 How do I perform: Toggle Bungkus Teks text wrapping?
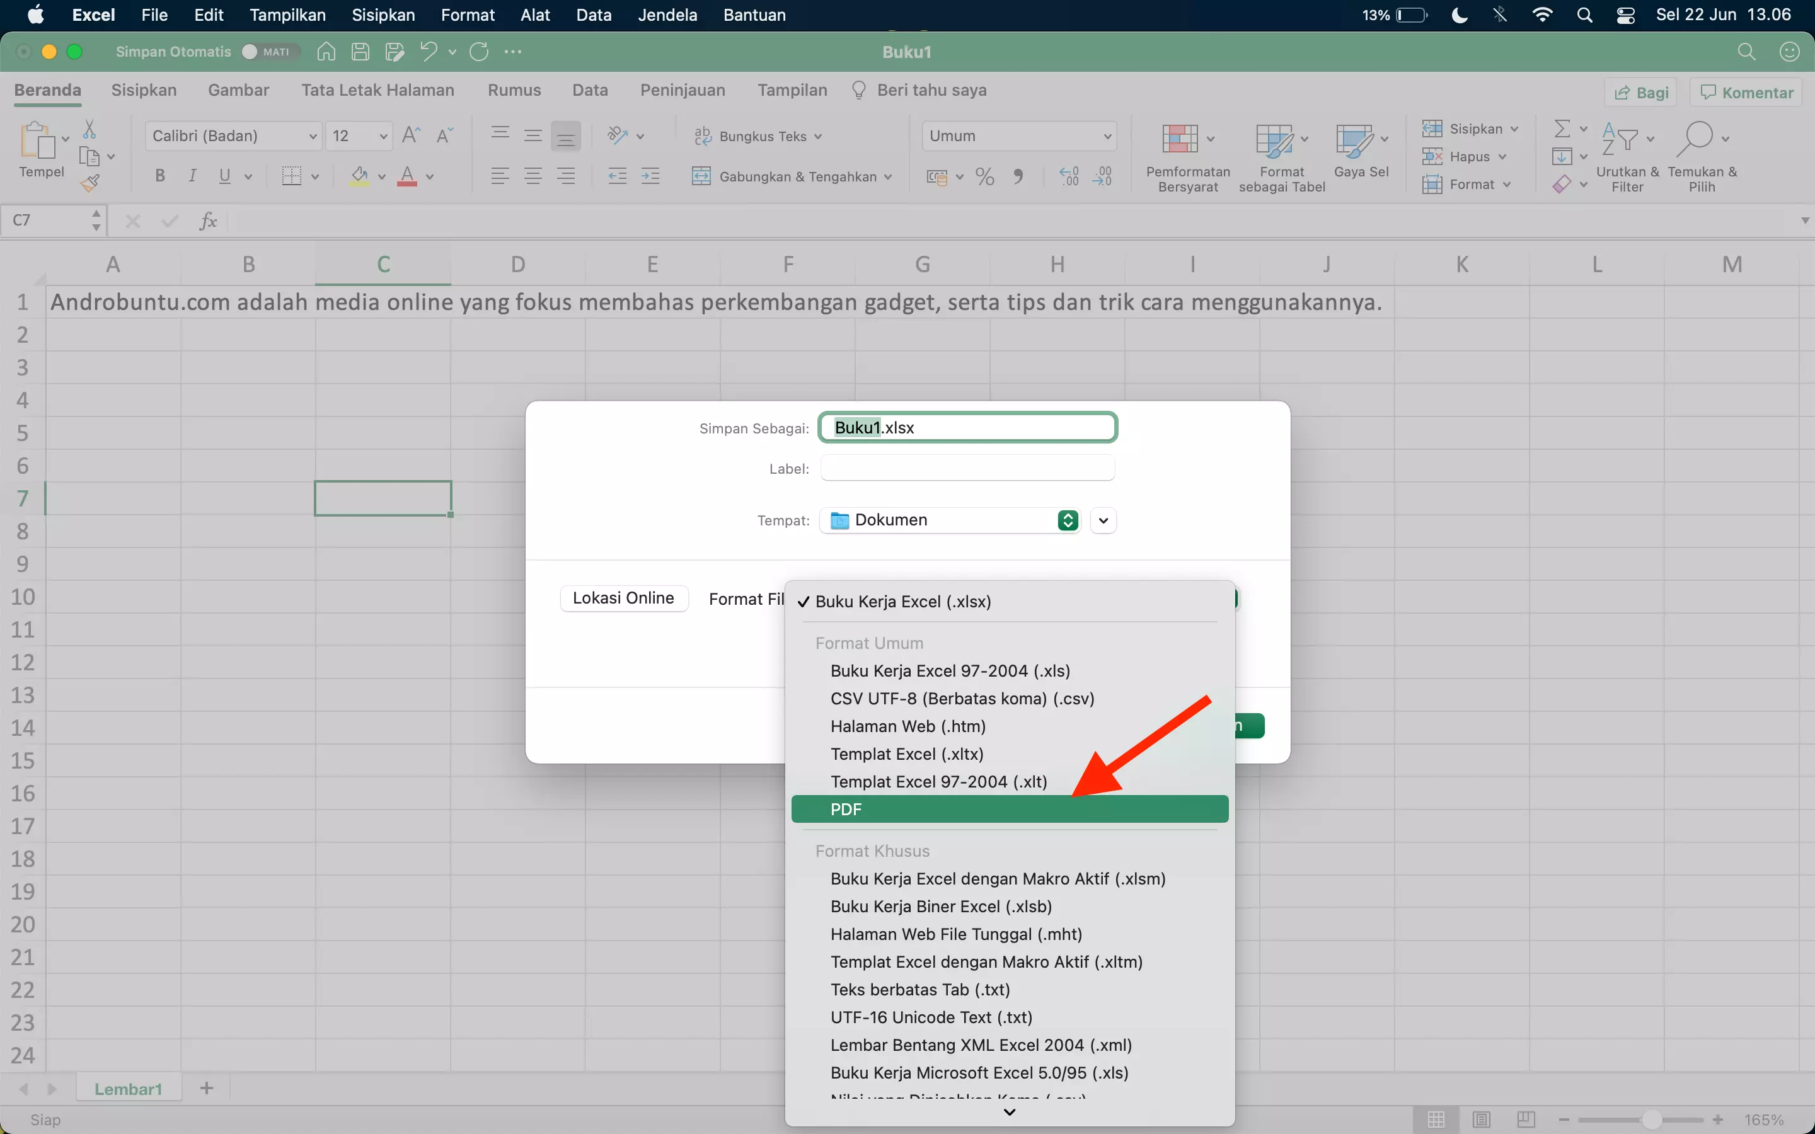[x=758, y=135]
